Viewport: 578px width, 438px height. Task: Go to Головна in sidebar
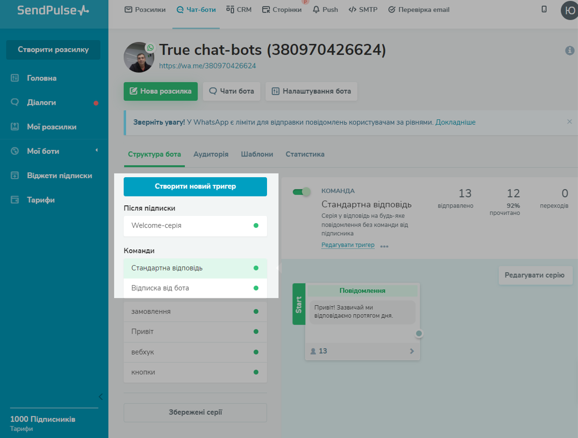coord(42,78)
